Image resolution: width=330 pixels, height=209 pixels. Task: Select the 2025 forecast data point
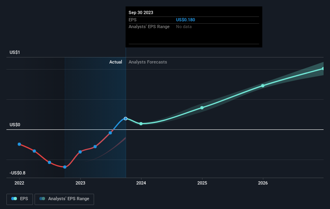click(x=202, y=108)
